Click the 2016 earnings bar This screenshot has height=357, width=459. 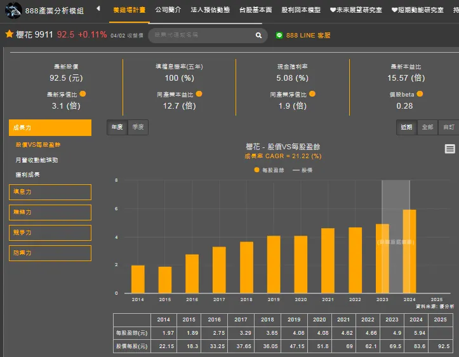[192, 274]
